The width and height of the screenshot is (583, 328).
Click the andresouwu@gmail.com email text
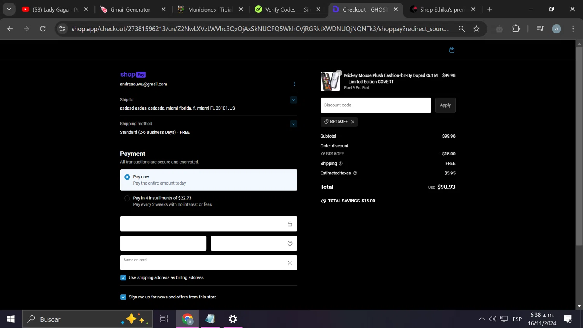click(x=143, y=84)
